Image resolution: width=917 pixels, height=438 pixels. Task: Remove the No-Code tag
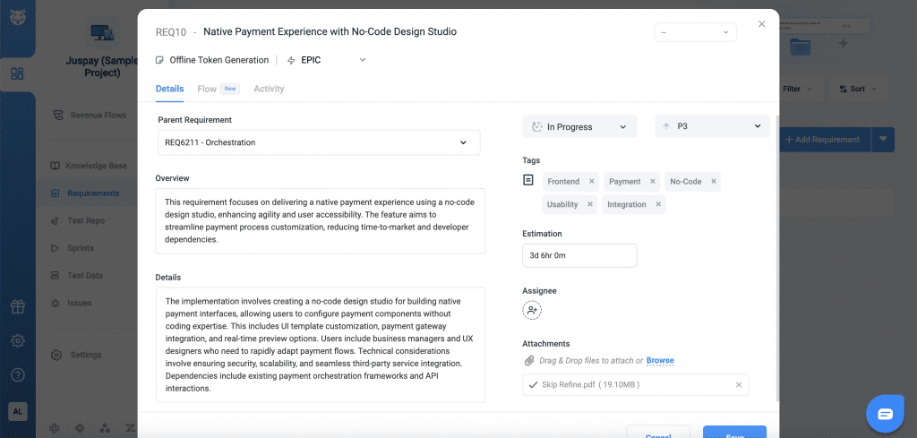click(x=714, y=182)
